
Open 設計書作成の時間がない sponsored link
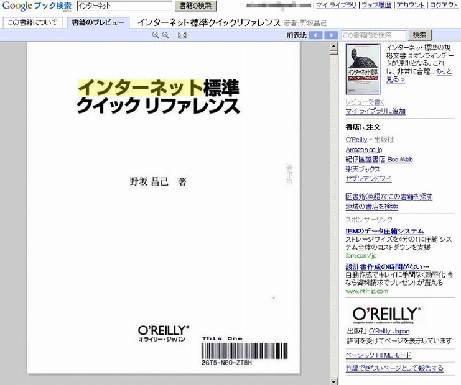point(387,267)
